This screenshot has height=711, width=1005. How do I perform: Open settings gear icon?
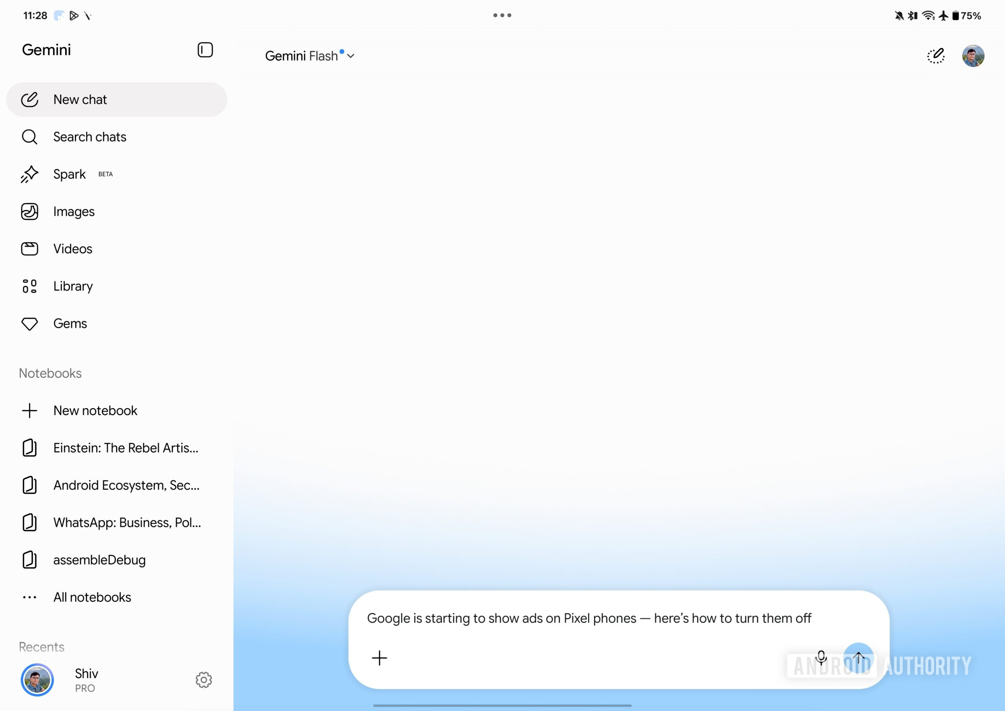[x=203, y=680]
